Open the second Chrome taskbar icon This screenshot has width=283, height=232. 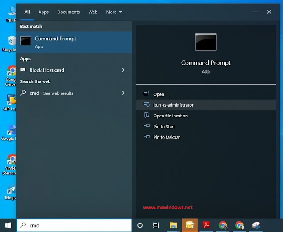tap(239, 225)
